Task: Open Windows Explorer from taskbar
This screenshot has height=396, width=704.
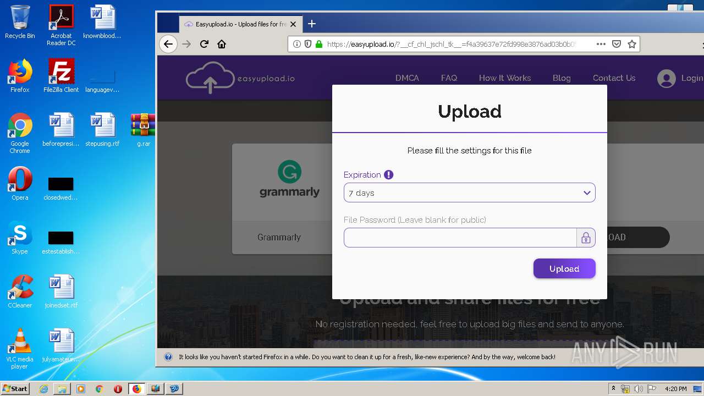Action: [x=62, y=389]
